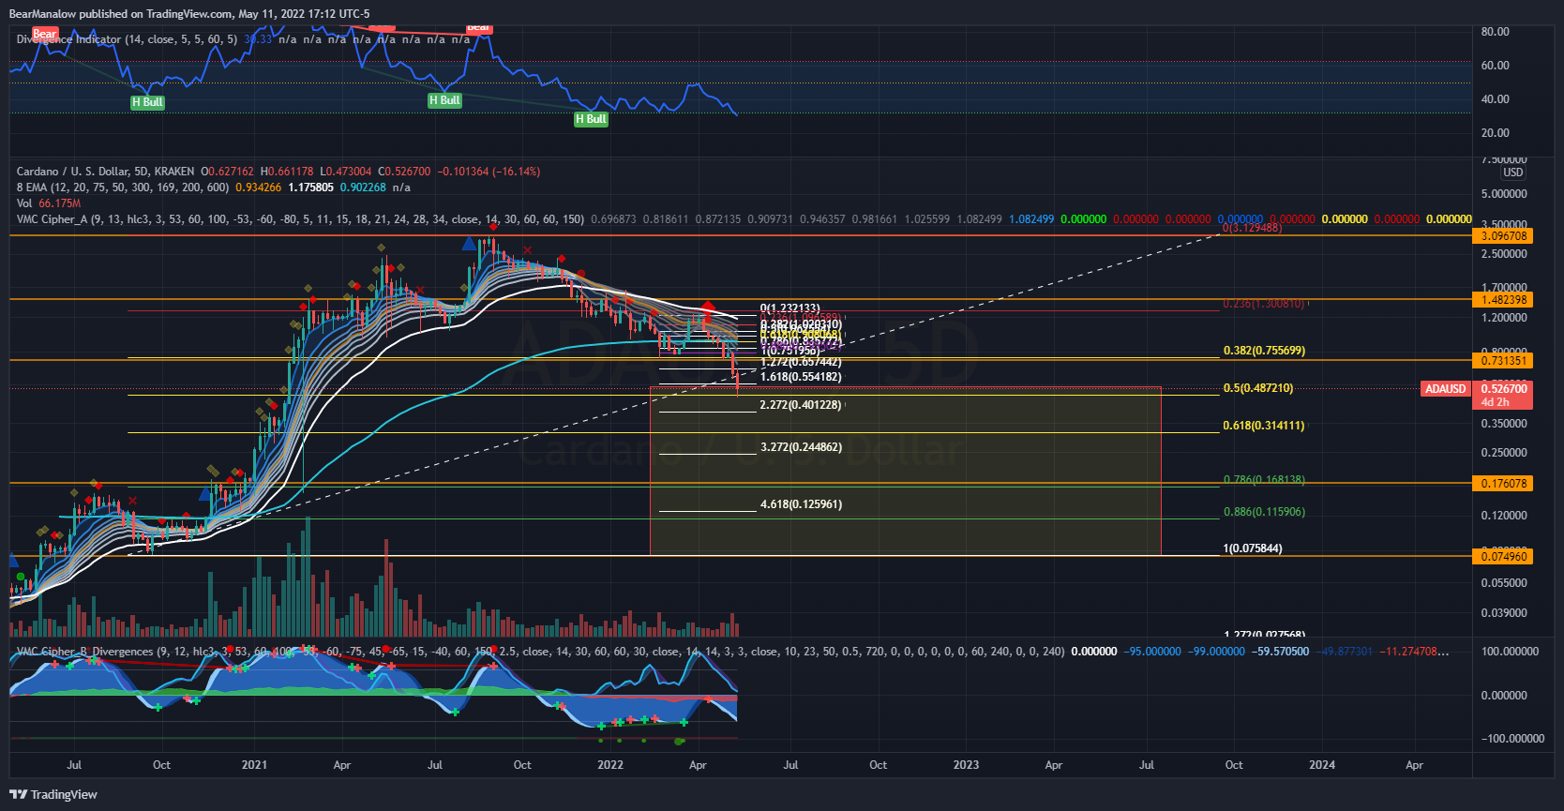Screen dimensions: 1564x811
Task: Select the 0.176078 horizontal line price label
Action: [x=1504, y=484]
